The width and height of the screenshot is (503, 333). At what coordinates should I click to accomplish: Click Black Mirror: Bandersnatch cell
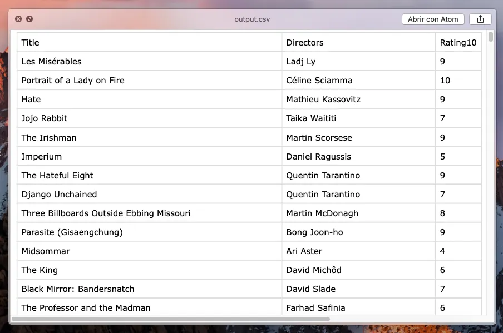coord(150,289)
